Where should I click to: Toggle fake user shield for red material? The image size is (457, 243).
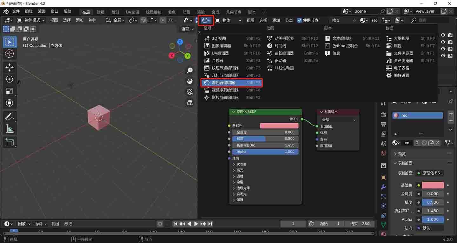[424, 143]
